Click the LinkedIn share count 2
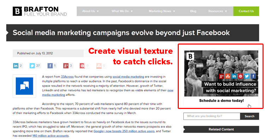 (20, 66)
